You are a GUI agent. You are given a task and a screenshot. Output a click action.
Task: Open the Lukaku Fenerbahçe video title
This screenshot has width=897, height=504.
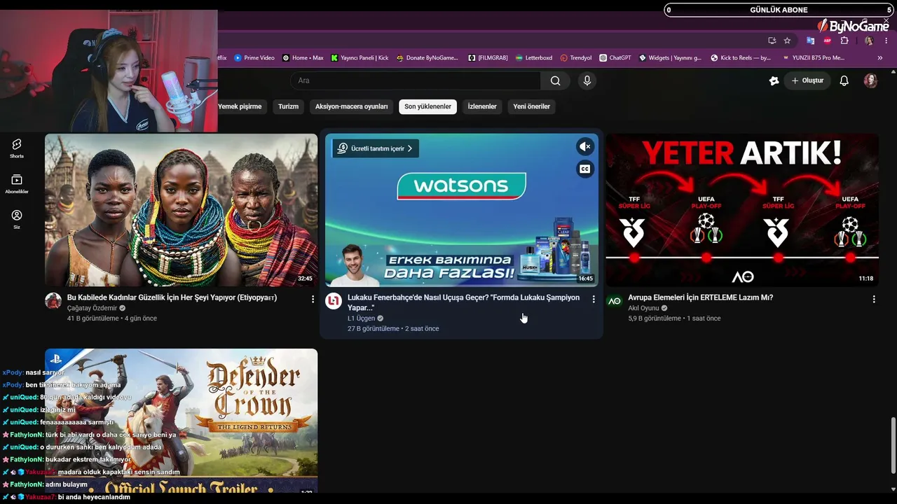tap(464, 302)
